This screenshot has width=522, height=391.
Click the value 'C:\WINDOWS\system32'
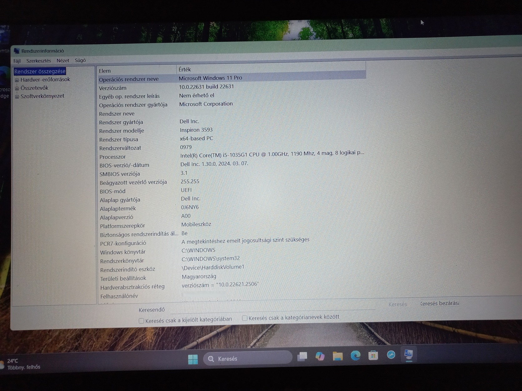tap(211, 258)
